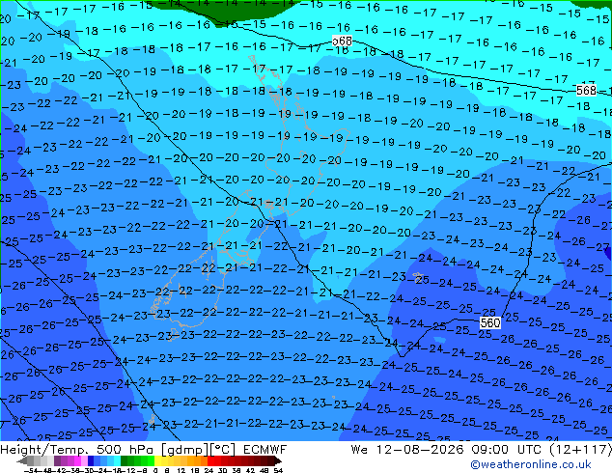Pick the dark purple swatch in the color legend
The height and width of the screenshot is (473, 612).
pyautogui.click(x=57, y=460)
